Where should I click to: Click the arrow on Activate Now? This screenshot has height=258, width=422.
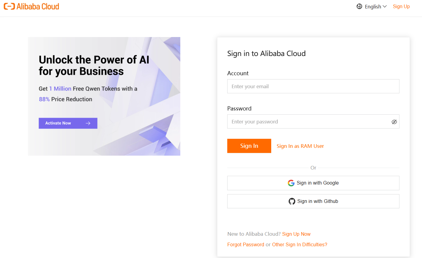(x=88, y=123)
